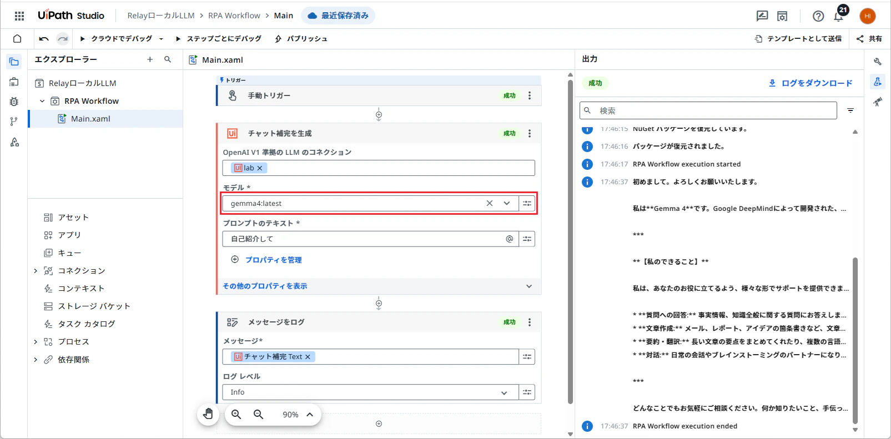Expand the コネクション tree node

(36, 271)
